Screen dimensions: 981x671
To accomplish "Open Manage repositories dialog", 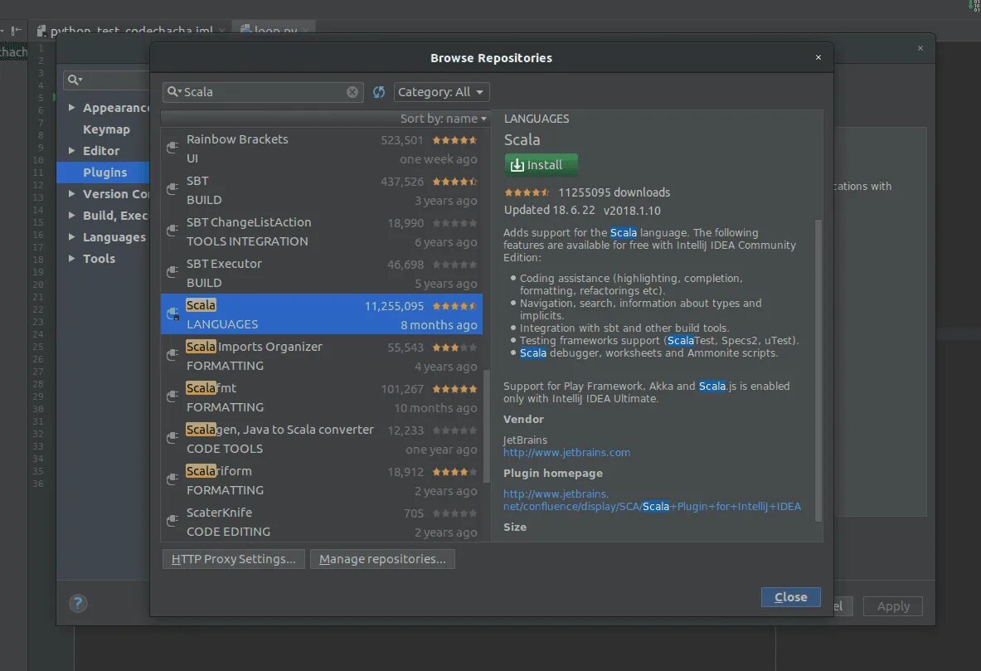I will (x=382, y=559).
